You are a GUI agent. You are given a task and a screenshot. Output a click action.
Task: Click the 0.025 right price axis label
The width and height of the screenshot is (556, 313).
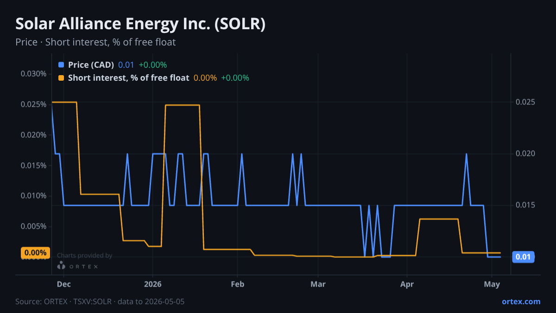pyautogui.click(x=525, y=102)
